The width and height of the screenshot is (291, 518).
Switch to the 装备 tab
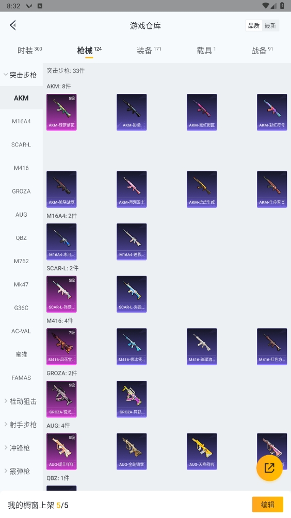coord(149,51)
